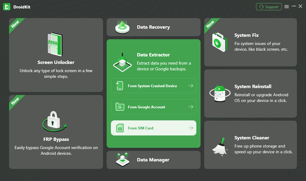Click New ribbon on System Fix card

210,24
